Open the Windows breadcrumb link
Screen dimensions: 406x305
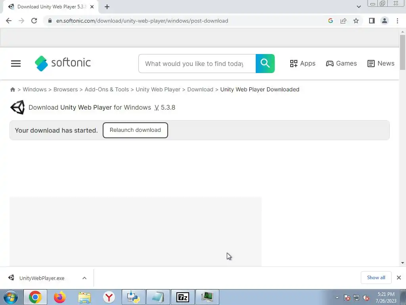coord(34,89)
